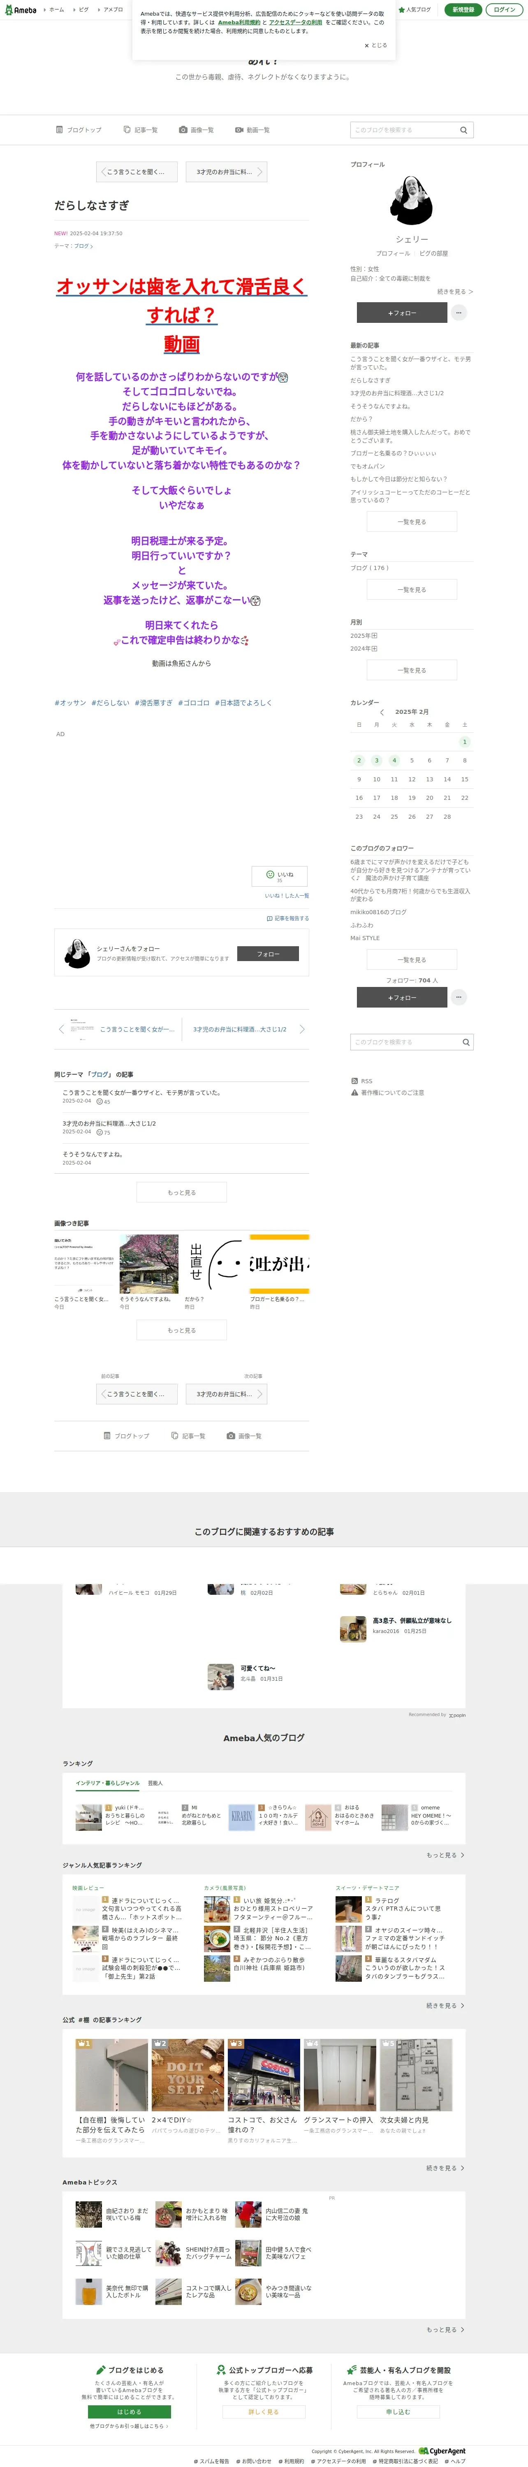Switch to インテリア・暮らしジャンル ranking tab

click(x=107, y=1783)
